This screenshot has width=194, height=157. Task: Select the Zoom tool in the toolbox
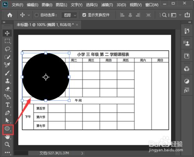pos(7,144)
